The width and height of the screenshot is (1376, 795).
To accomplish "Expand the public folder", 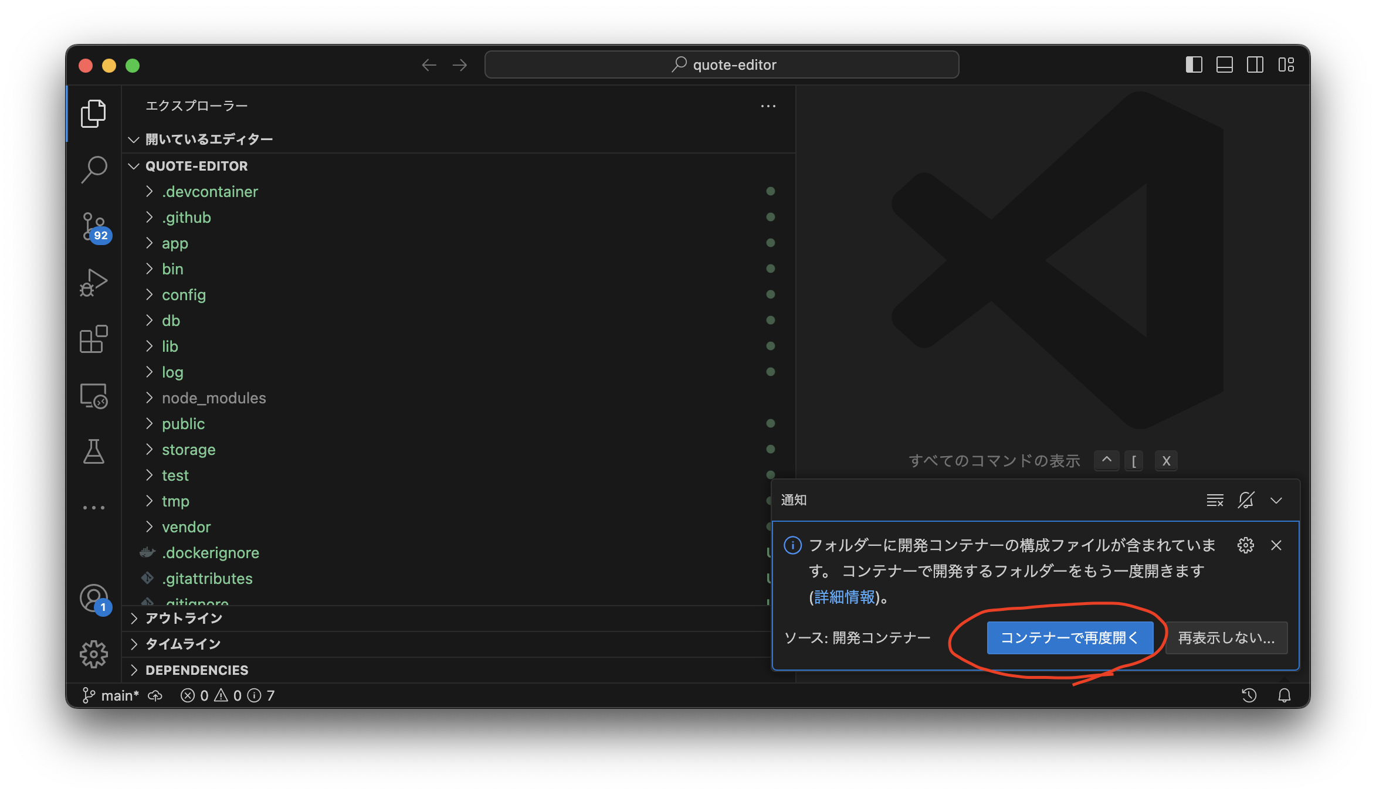I will click(459, 424).
